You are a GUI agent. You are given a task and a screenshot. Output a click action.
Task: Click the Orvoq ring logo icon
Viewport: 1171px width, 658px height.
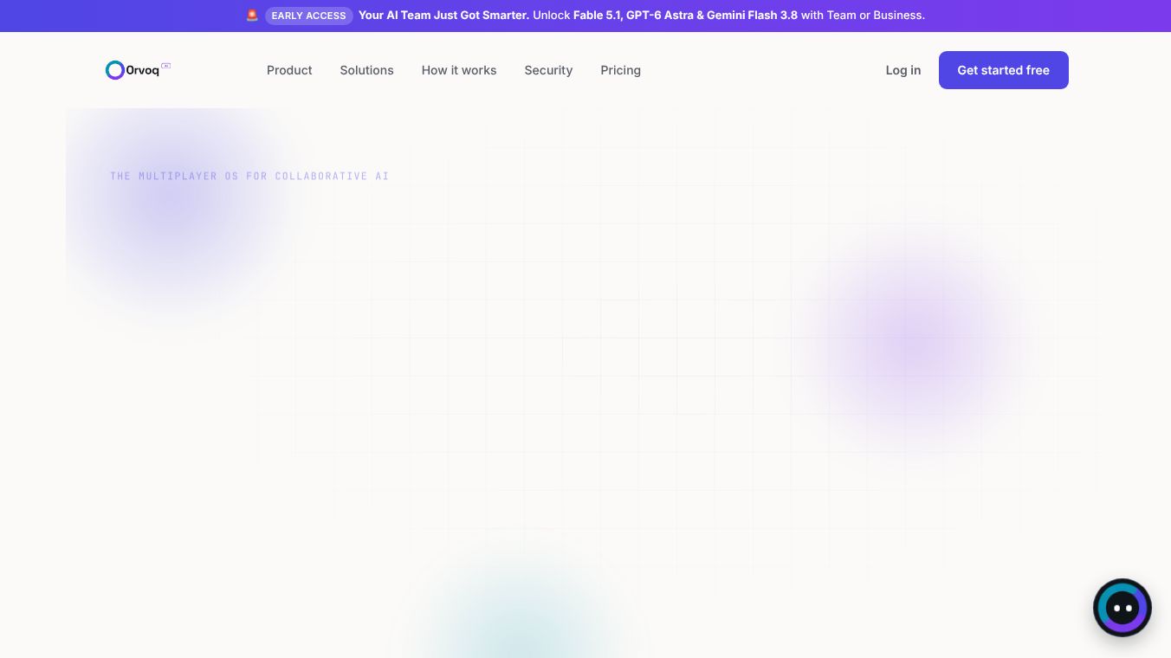click(115, 70)
